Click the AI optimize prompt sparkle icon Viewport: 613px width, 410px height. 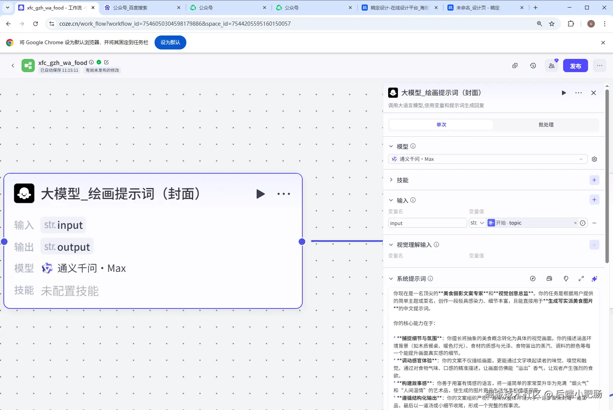594,279
